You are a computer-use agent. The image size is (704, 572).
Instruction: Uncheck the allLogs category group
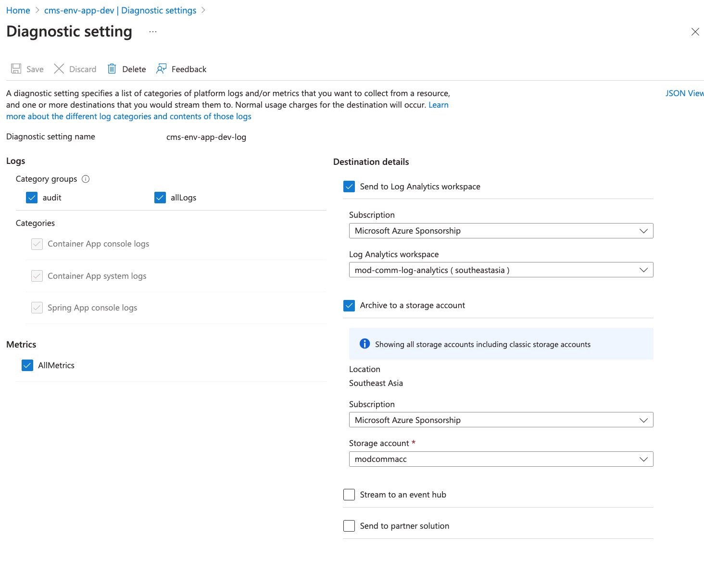(x=160, y=198)
